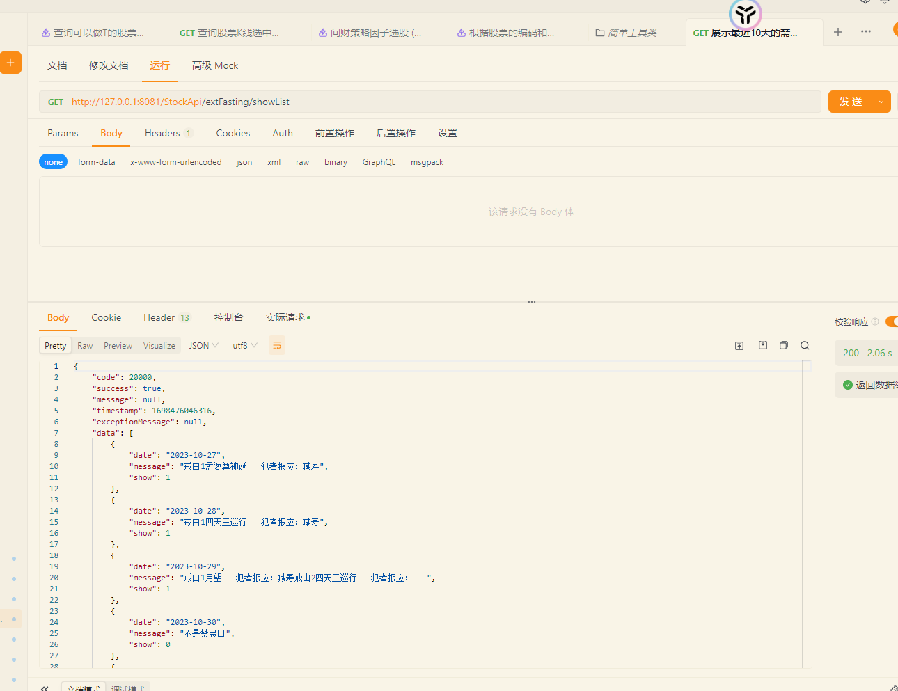Viewport: 898px width, 691px height.
Task: Switch response view to Raw
Action: click(85, 345)
